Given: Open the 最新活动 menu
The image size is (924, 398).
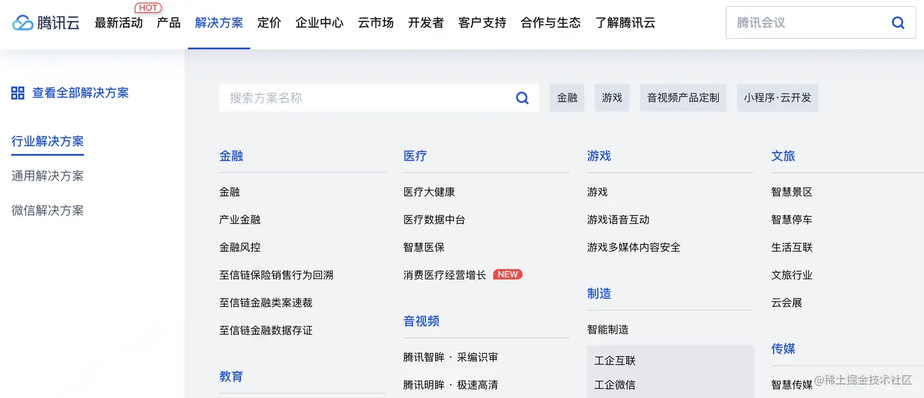Looking at the screenshot, I should [119, 23].
